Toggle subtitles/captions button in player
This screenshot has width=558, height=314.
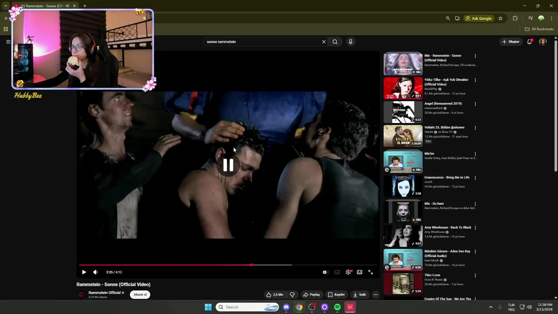(x=337, y=272)
